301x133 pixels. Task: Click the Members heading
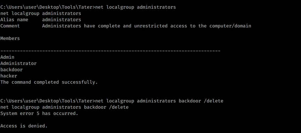(10, 38)
